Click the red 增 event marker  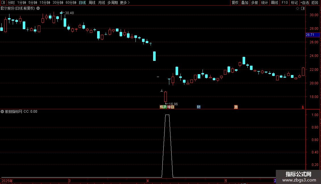tap(169, 107)
